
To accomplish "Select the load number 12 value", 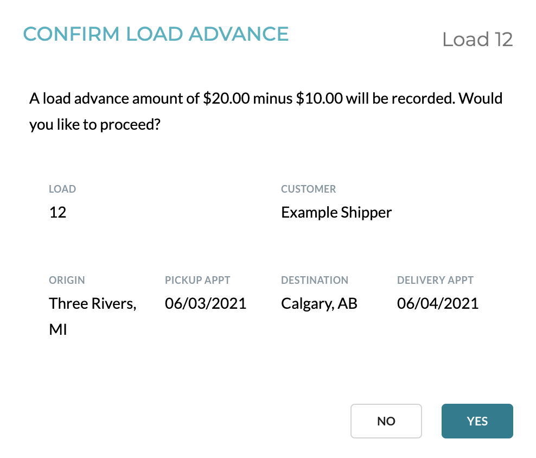I will click(x=58, y=212).
